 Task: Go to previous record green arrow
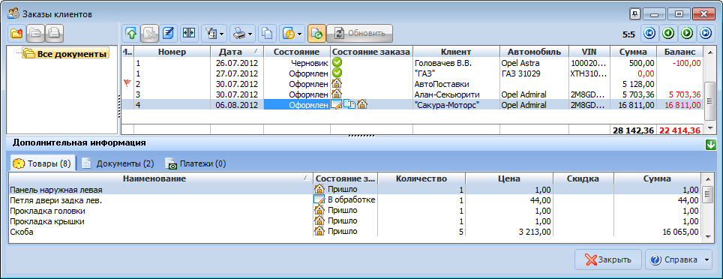tap(668, 33)
